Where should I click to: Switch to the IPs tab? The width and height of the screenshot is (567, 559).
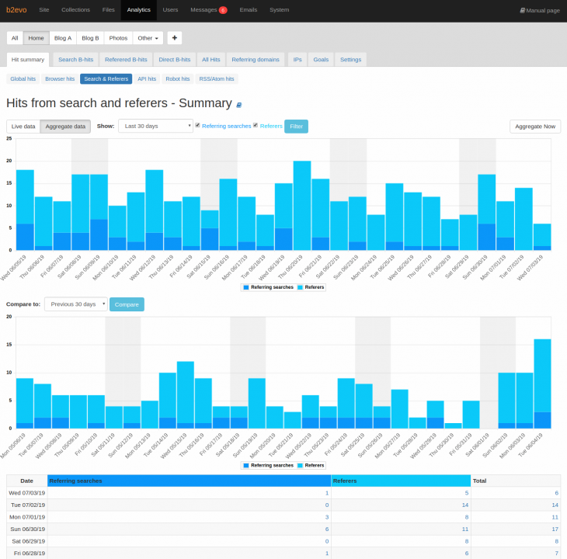tap(297, 60)
